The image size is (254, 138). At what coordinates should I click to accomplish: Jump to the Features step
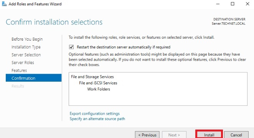click(x=19, y=71)
